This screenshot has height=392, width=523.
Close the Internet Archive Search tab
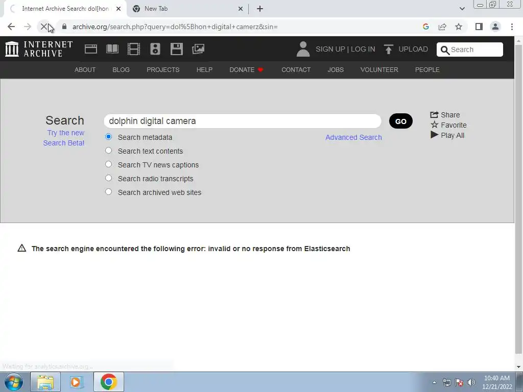118,9
